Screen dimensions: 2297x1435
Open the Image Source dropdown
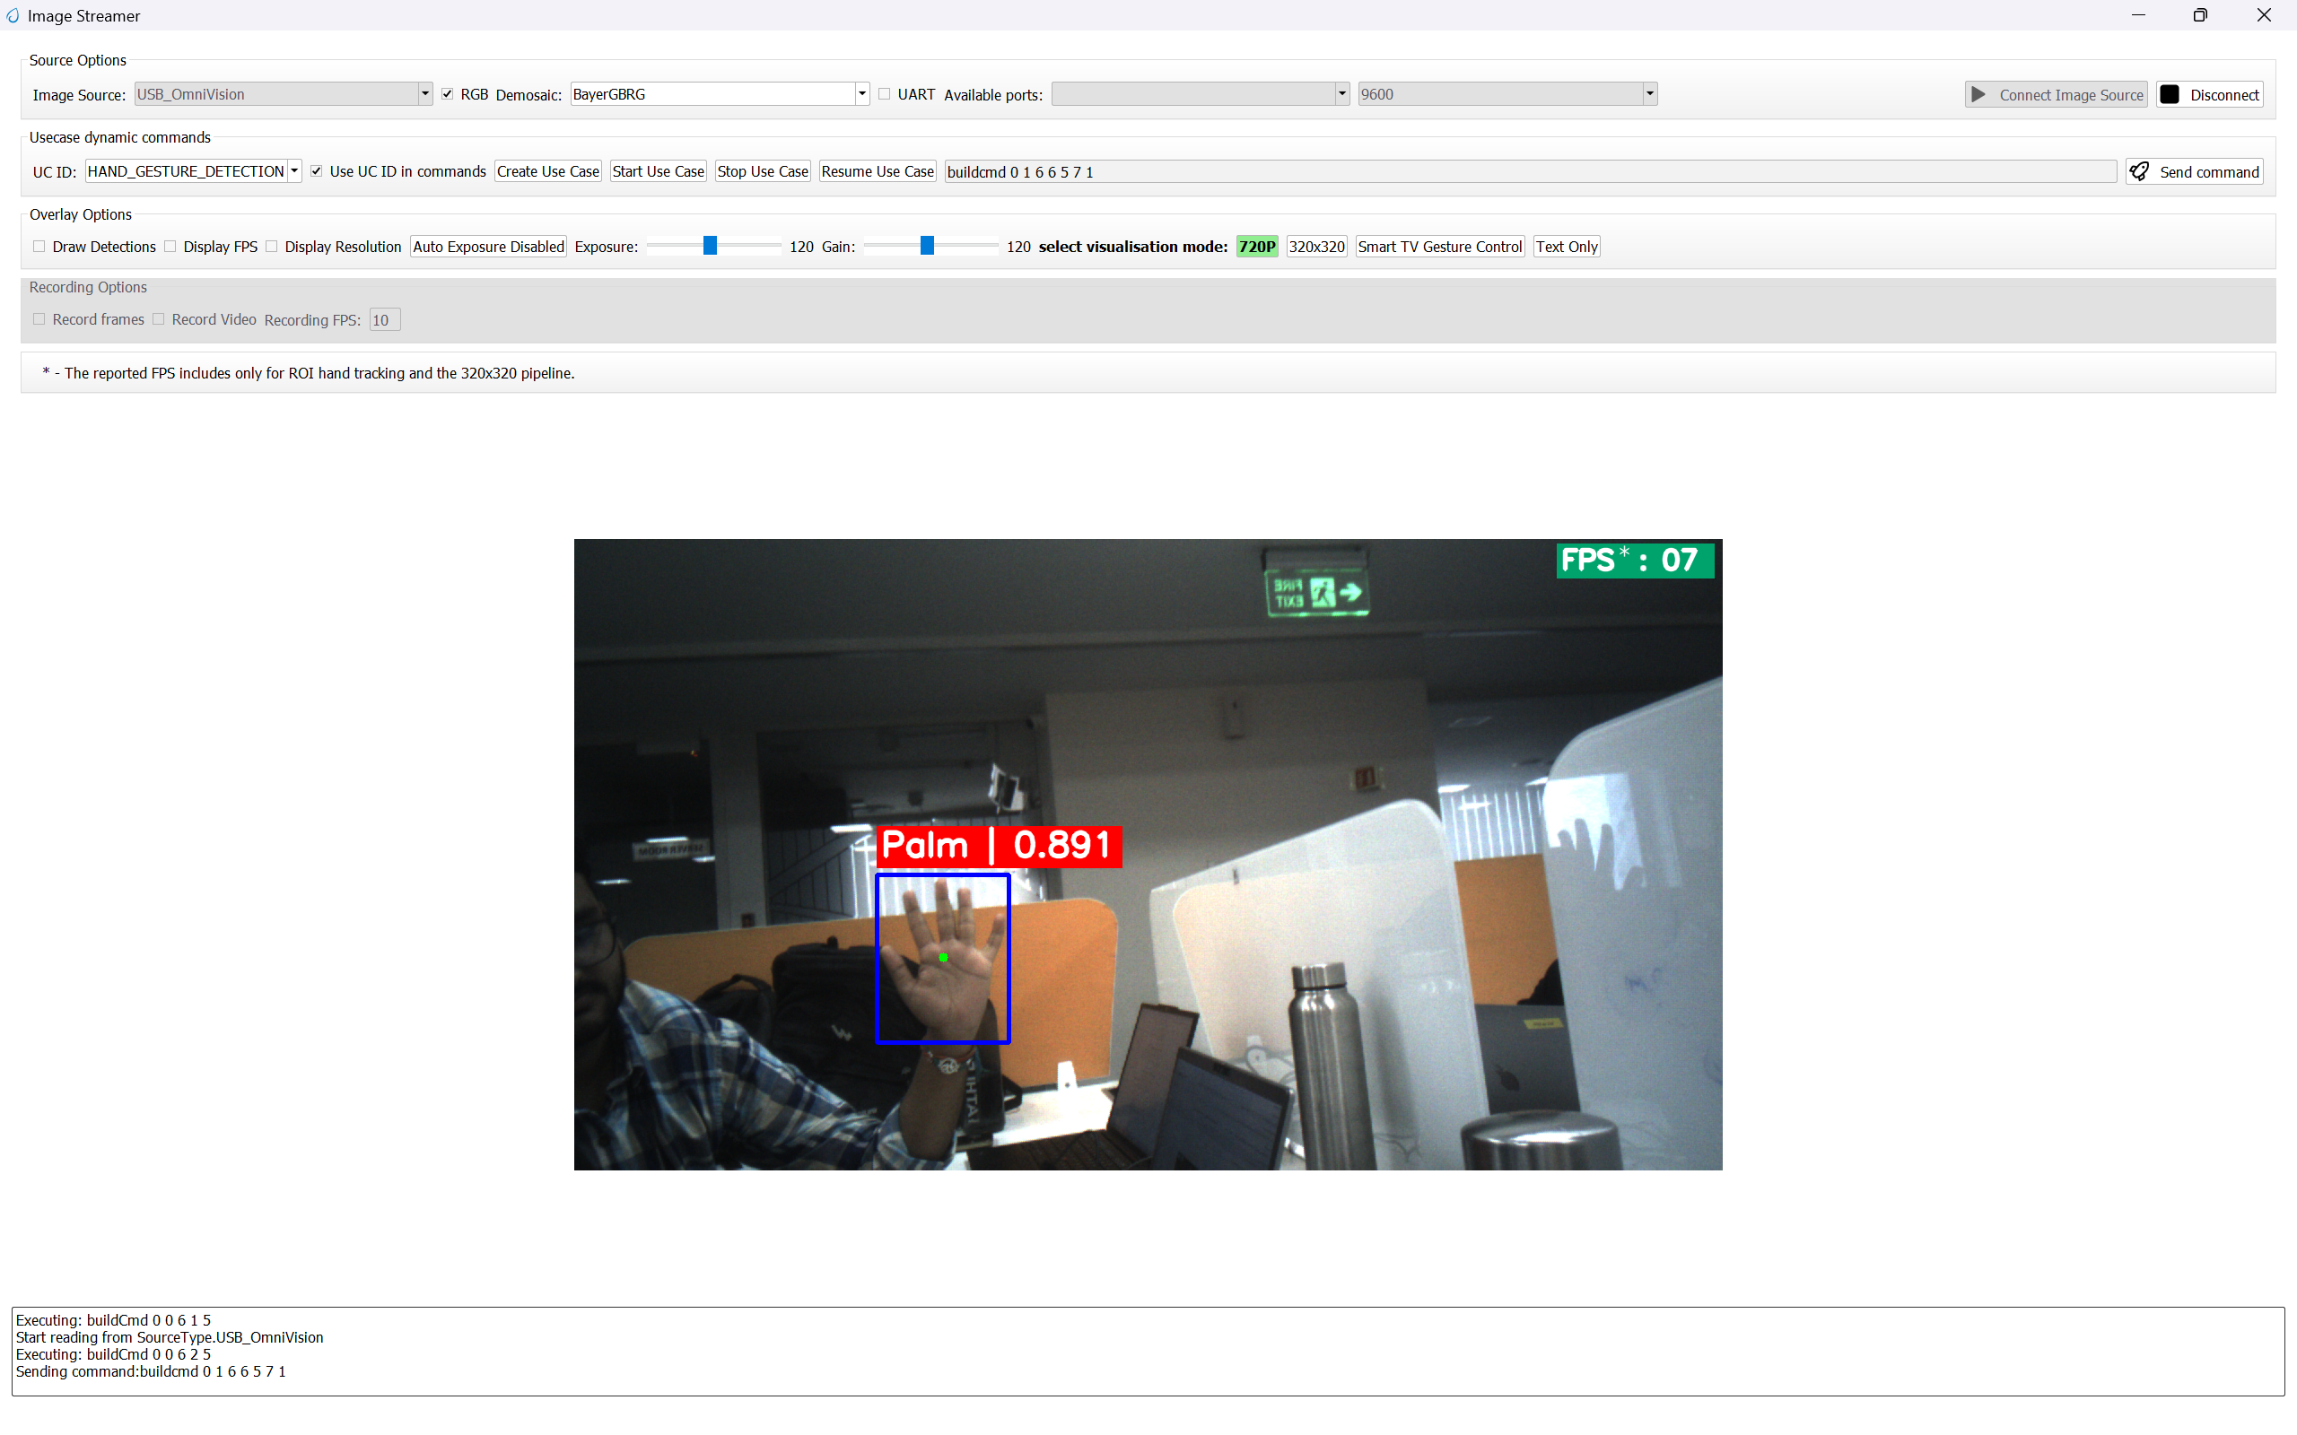click(424, 93)
